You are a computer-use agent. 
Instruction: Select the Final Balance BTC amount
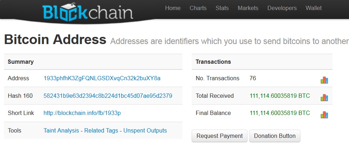[280, 113]
